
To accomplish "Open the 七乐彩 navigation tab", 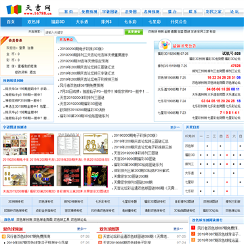I will click(x=130, y=22).
